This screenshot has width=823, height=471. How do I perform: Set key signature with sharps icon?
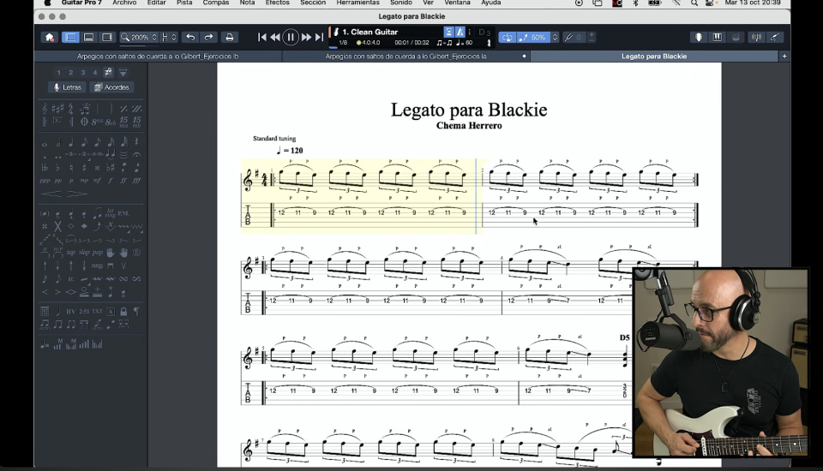[57, 109]
